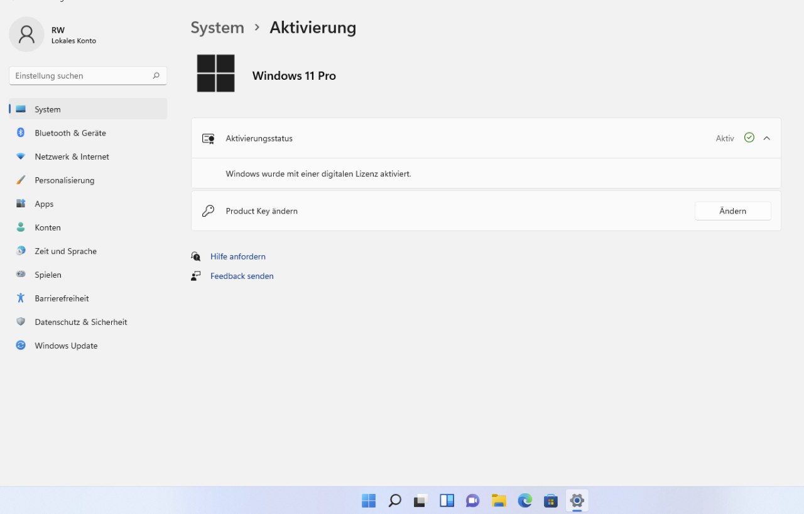Screen dimensions: 804x514
Task: Click the Bluetooth & Geräte sidebar icon
Action: pyautogui.click(x=21, y=133)
